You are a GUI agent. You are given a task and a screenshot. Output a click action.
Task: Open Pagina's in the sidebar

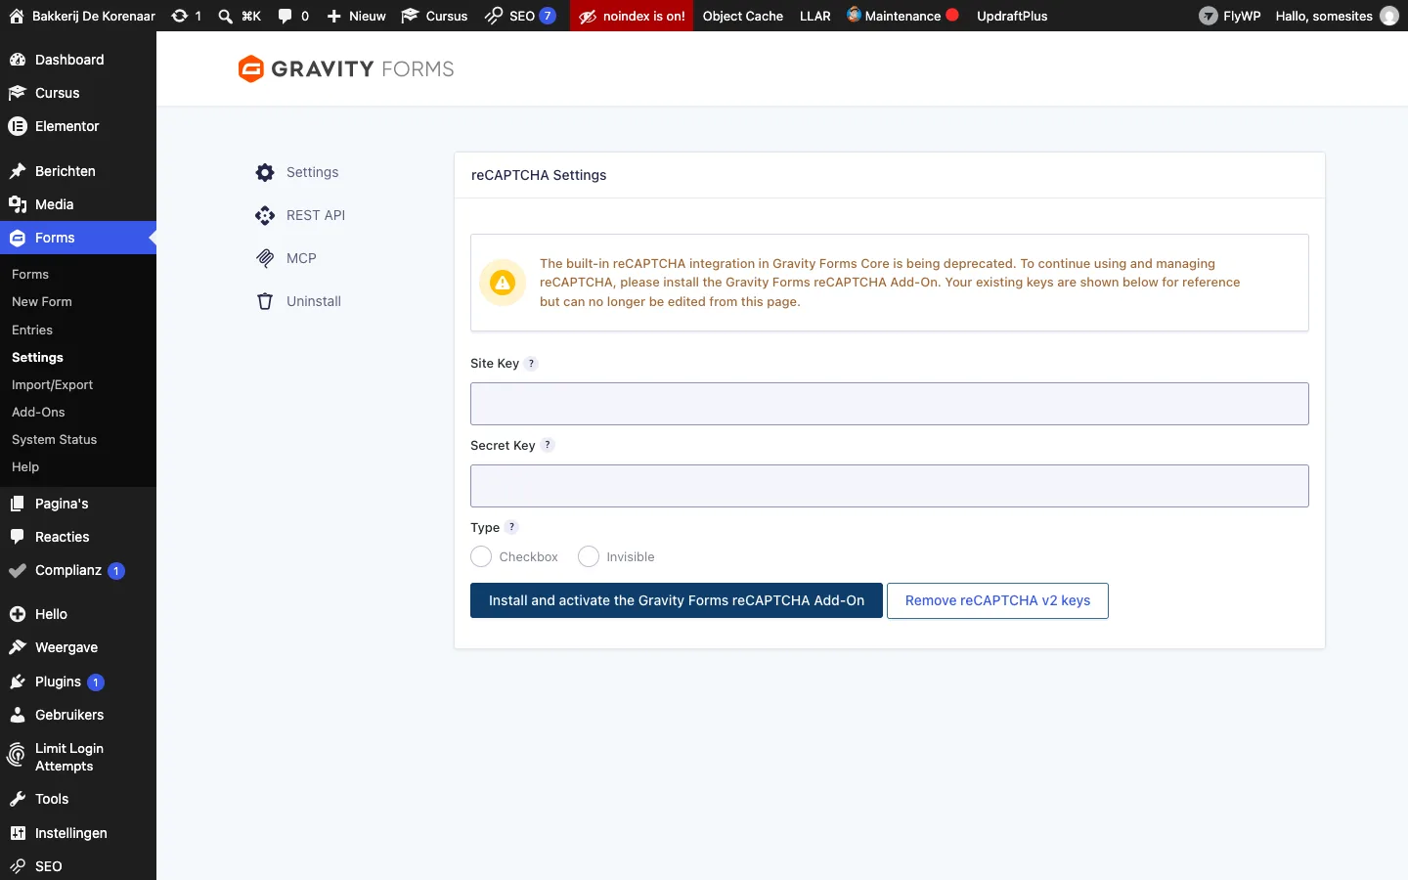(78, 504)
